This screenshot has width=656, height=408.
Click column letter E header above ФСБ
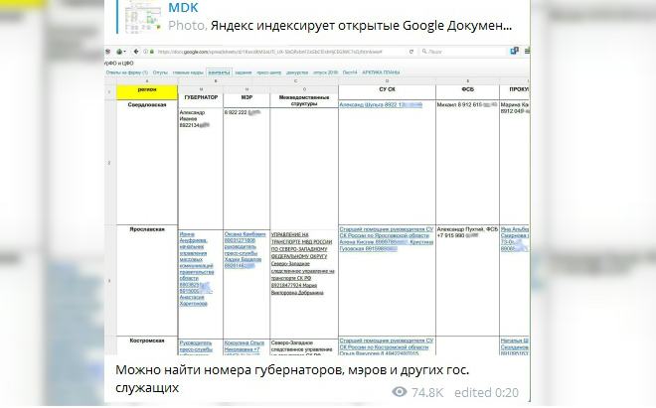click(x=467, y=81)
